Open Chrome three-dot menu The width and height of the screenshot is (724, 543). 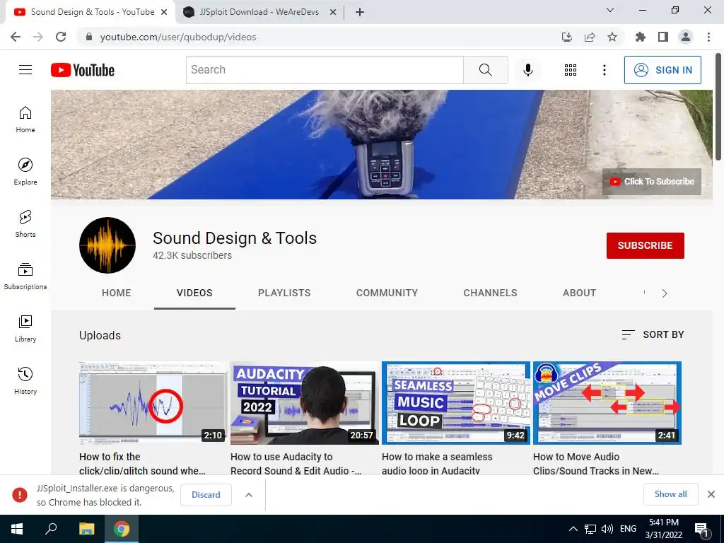point(708,37)
